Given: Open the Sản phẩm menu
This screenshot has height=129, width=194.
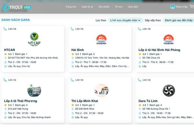Looking at the screenshot, I should click(x=104, y=7).
